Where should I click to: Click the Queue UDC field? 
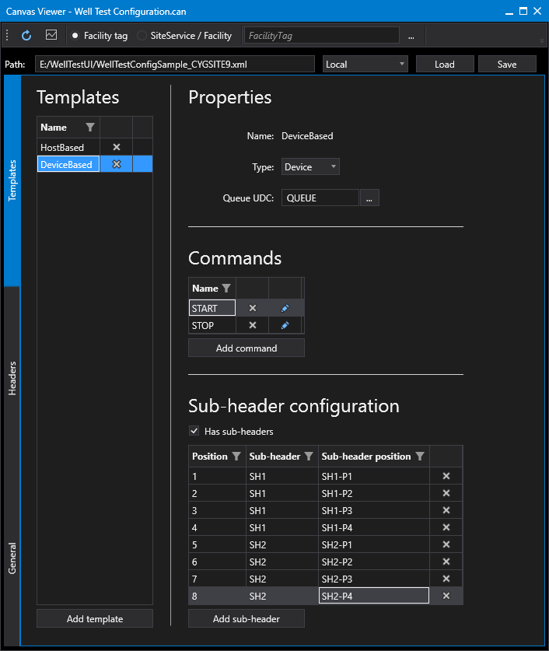320,198
